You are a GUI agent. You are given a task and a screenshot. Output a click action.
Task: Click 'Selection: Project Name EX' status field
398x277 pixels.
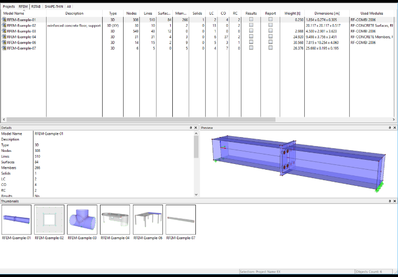click(x=297, y=272)
